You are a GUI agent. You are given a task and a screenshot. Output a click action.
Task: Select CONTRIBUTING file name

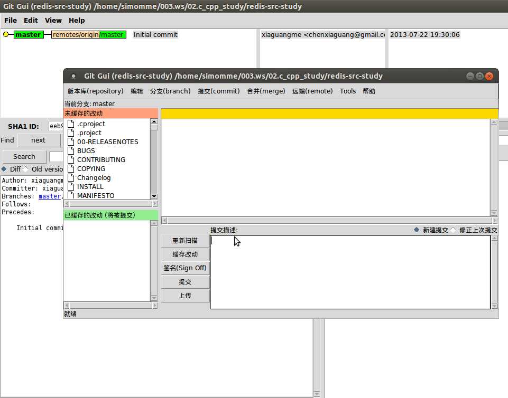[101, 159]
